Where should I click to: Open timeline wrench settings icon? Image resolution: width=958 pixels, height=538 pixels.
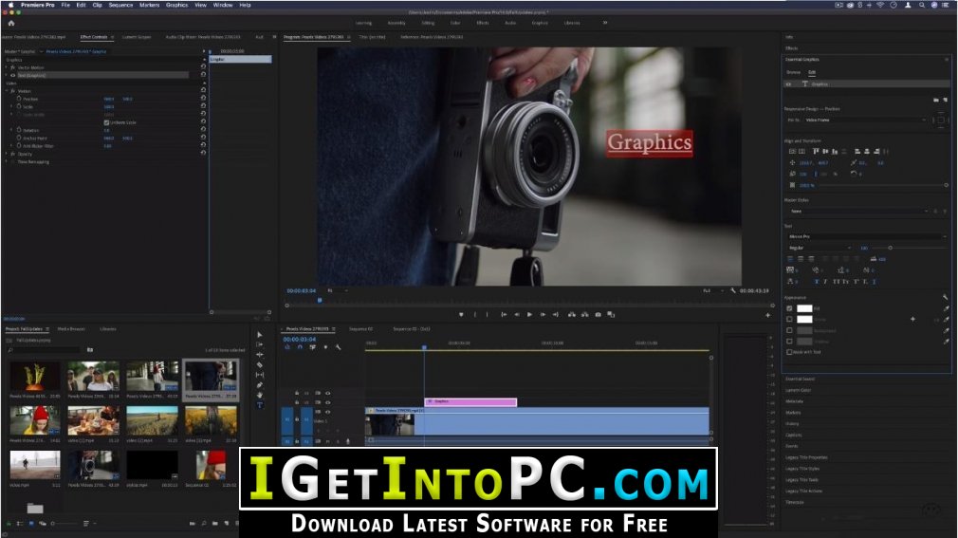pos(338,347)
